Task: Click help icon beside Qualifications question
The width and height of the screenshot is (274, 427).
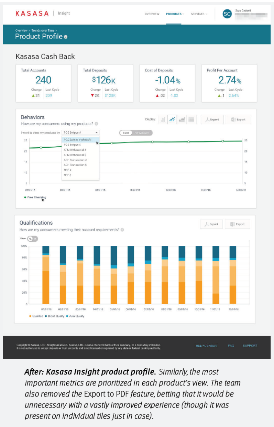Action: click(122, 230)
